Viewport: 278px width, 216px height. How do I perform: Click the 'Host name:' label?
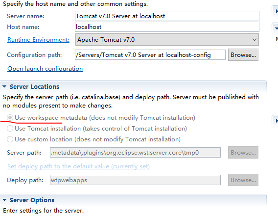[x=23, y=27]
